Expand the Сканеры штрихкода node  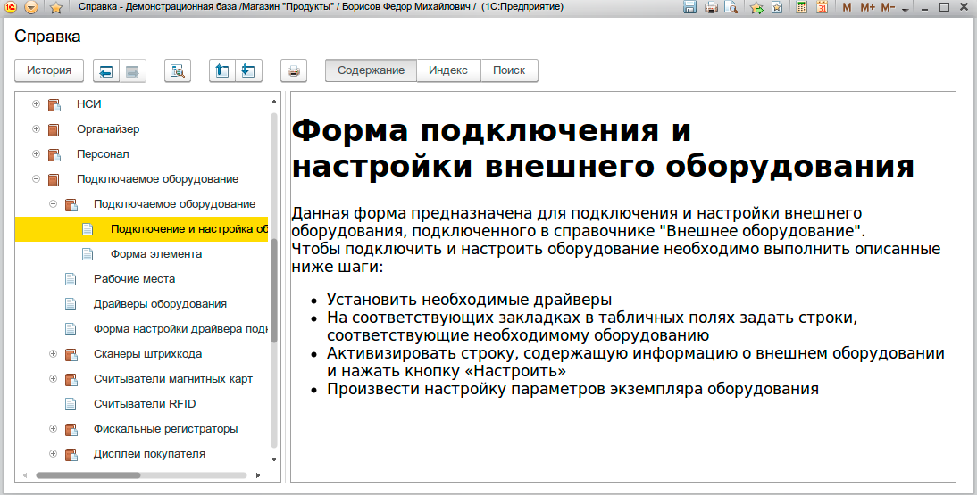coord(54,354)
